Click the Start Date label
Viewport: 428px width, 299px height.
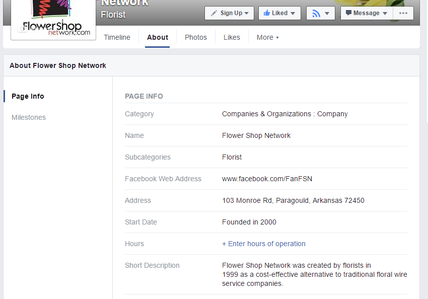tap(141, 222)
